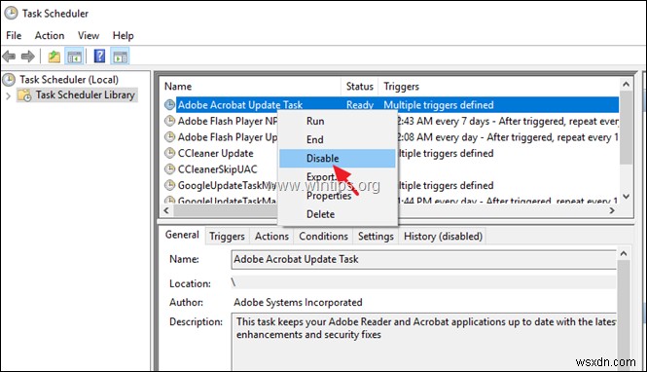Screen dimensions: 647x372
Task: Click the Up one level folder icon
Action: pyautogui.click(x=54, y=56)
